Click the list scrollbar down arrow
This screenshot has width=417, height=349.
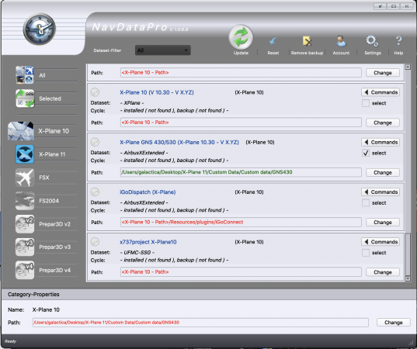pos(408,278)
